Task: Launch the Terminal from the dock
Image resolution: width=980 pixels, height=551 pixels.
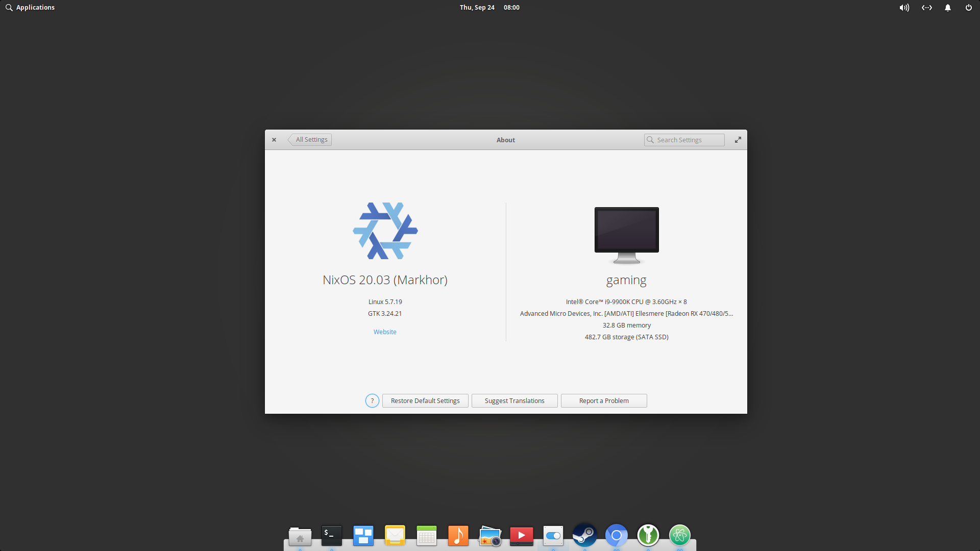Action: tap(332, 536)
